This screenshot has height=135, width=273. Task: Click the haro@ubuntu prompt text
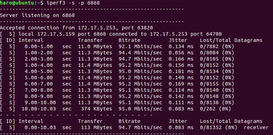(18, 3)
